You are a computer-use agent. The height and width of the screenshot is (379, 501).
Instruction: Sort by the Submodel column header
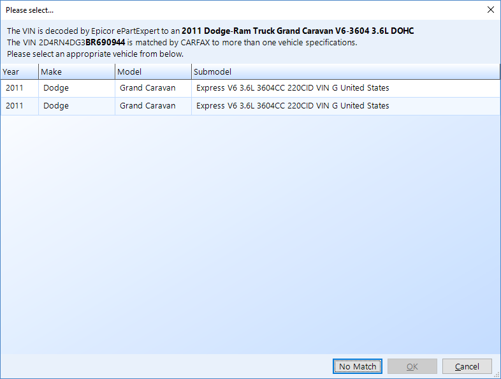point(345,71)
